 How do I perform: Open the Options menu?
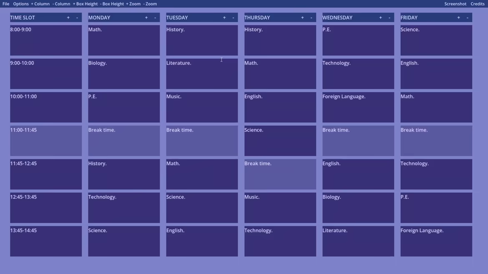point(21,4)
